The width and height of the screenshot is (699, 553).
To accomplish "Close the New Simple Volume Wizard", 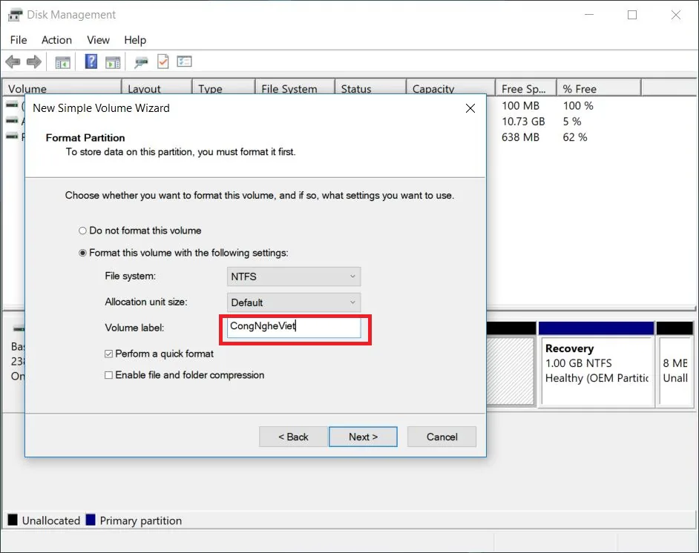I will (470, 108).
